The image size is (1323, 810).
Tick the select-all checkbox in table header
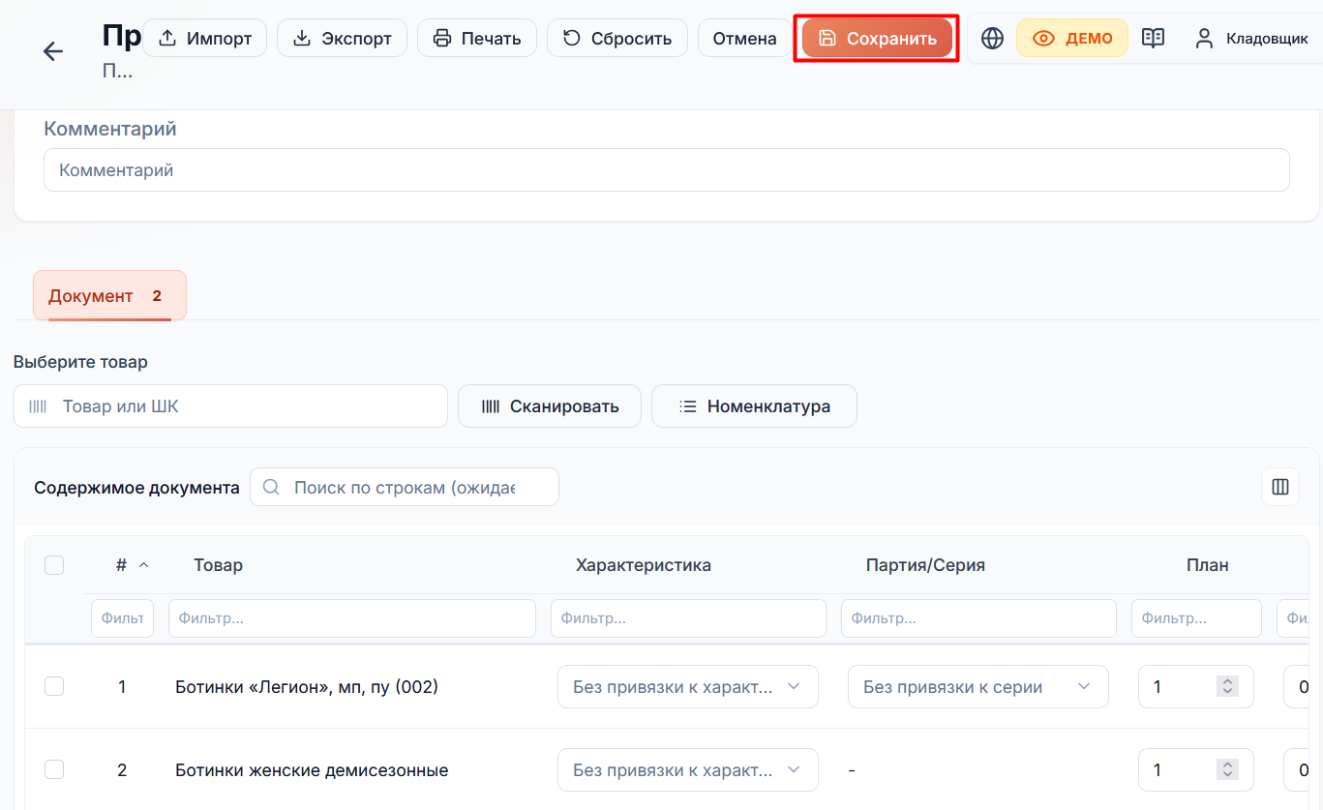click(54, 565)
